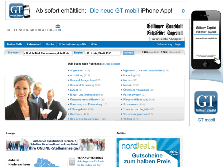
Task: Open the Pflege und Betreuung category
Action: click(136, 100)
